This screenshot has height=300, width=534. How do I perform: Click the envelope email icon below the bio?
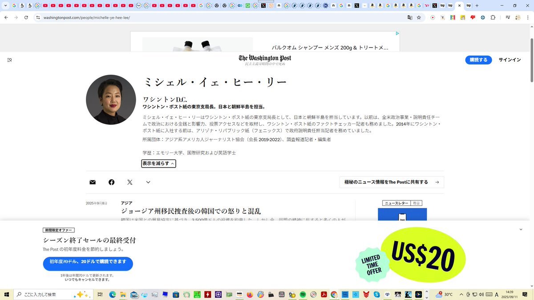point(93,182)
